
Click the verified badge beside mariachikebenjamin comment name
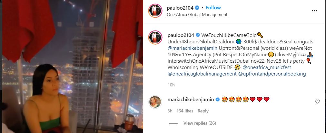point(217,100)
